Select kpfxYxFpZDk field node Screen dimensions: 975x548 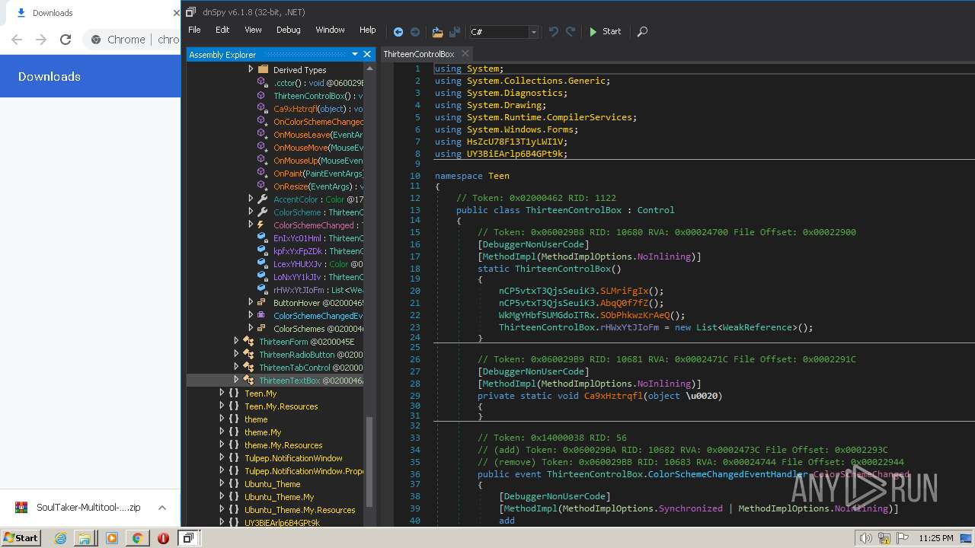coord(318,251)
